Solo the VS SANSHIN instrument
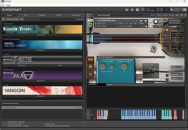The height and width of the screenshot is (130, 188). (151, 21)
